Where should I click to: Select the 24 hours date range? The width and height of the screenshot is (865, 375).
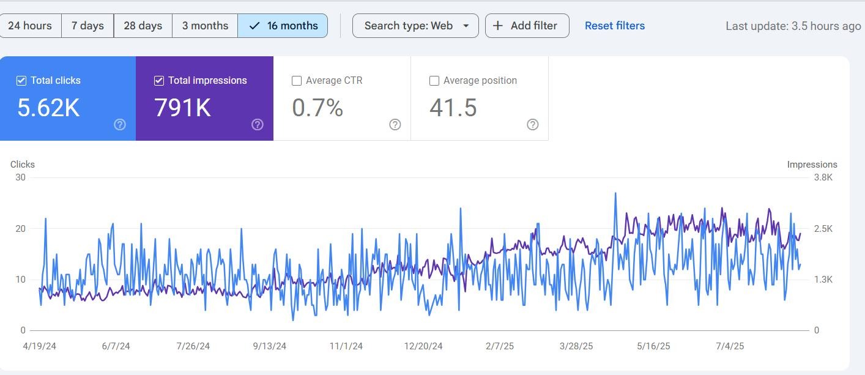tap(30, 26)
